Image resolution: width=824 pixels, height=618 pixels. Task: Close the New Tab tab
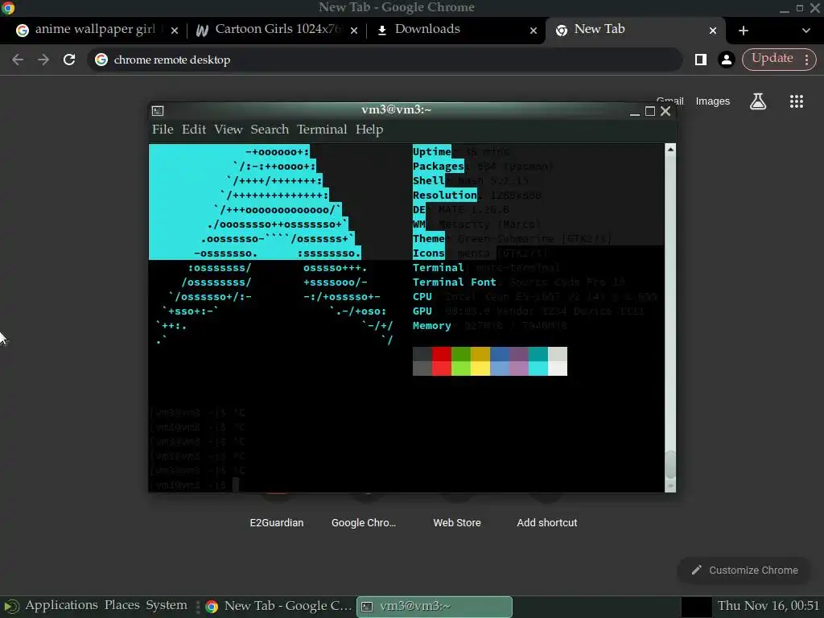(713, 31)
